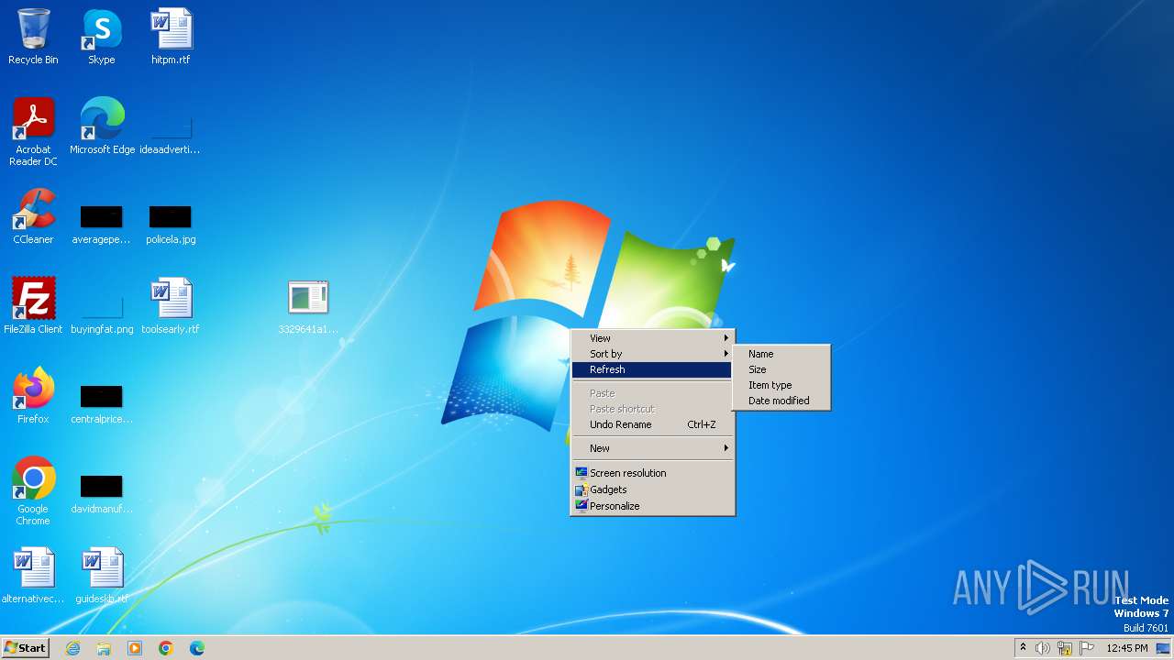
Task: Select the Skype desktop shortcut
Action: [101, 37]
